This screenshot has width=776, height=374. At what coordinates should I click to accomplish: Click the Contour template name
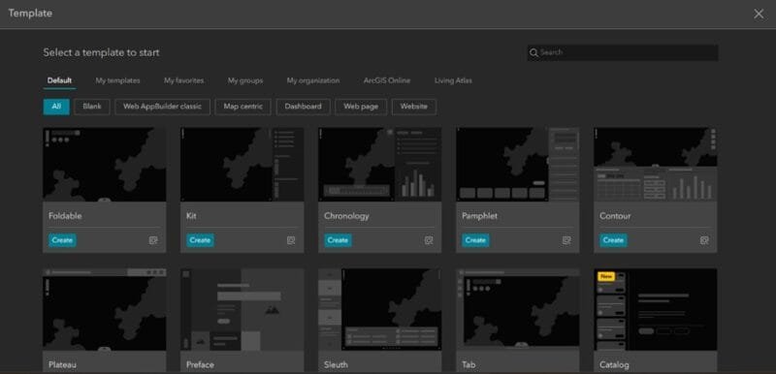coord(615,216)
